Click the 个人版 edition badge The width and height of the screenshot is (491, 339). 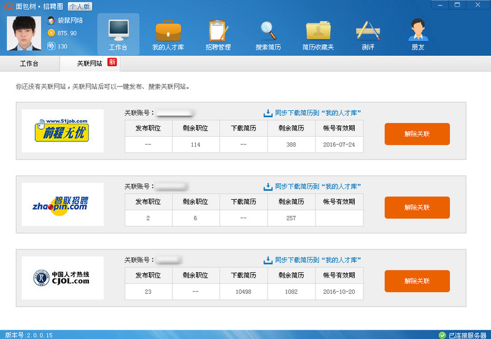(80, 6)
